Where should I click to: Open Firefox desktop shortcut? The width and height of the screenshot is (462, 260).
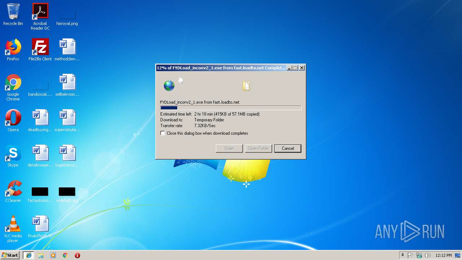pos(13,50)
